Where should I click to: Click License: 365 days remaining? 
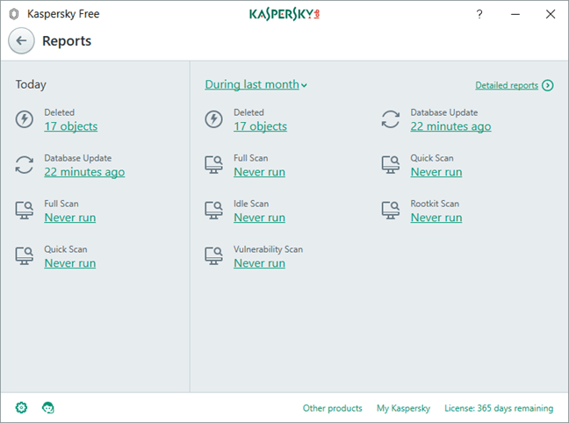click(x=500, y=408)
